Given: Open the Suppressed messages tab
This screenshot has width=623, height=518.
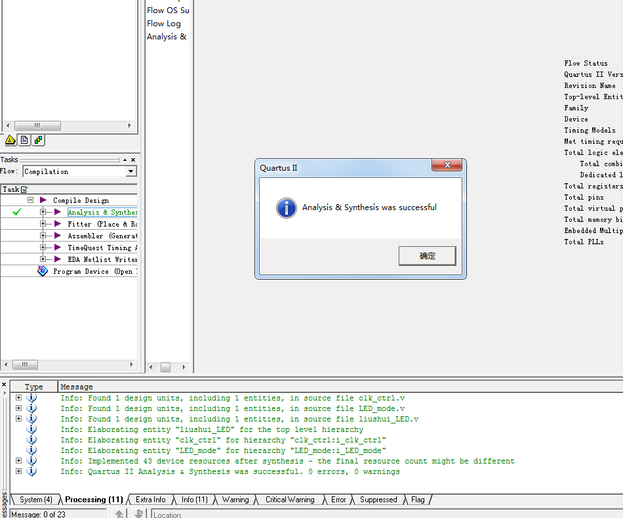Looking at the screenshot, I should [378, 500].
